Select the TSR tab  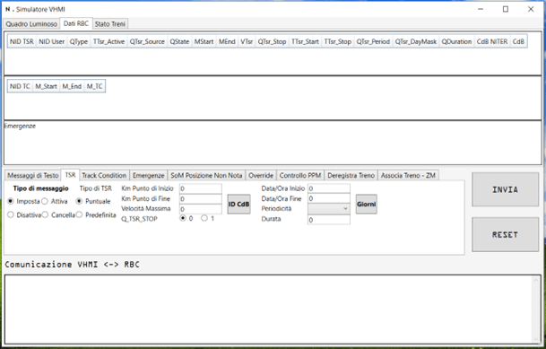coord(70,175)
